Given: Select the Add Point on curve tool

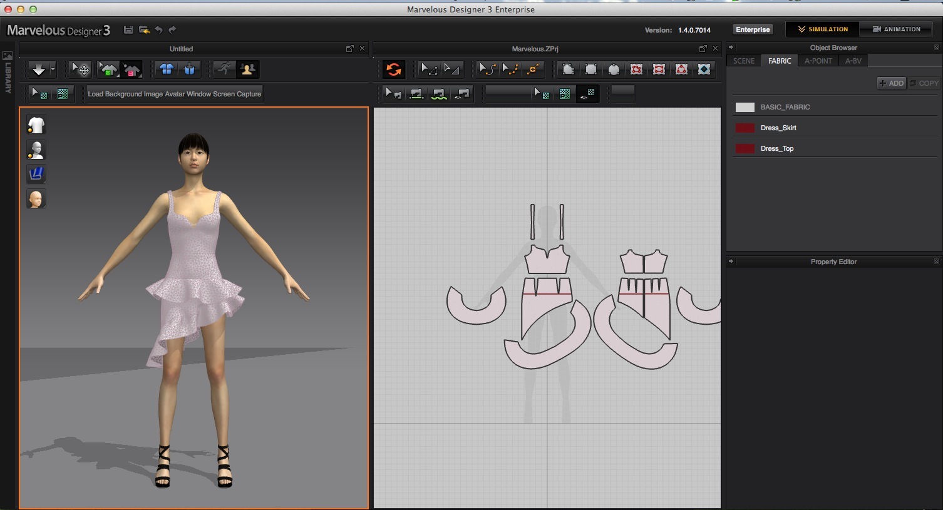Looking at the screenshot, I should (533, 69).
